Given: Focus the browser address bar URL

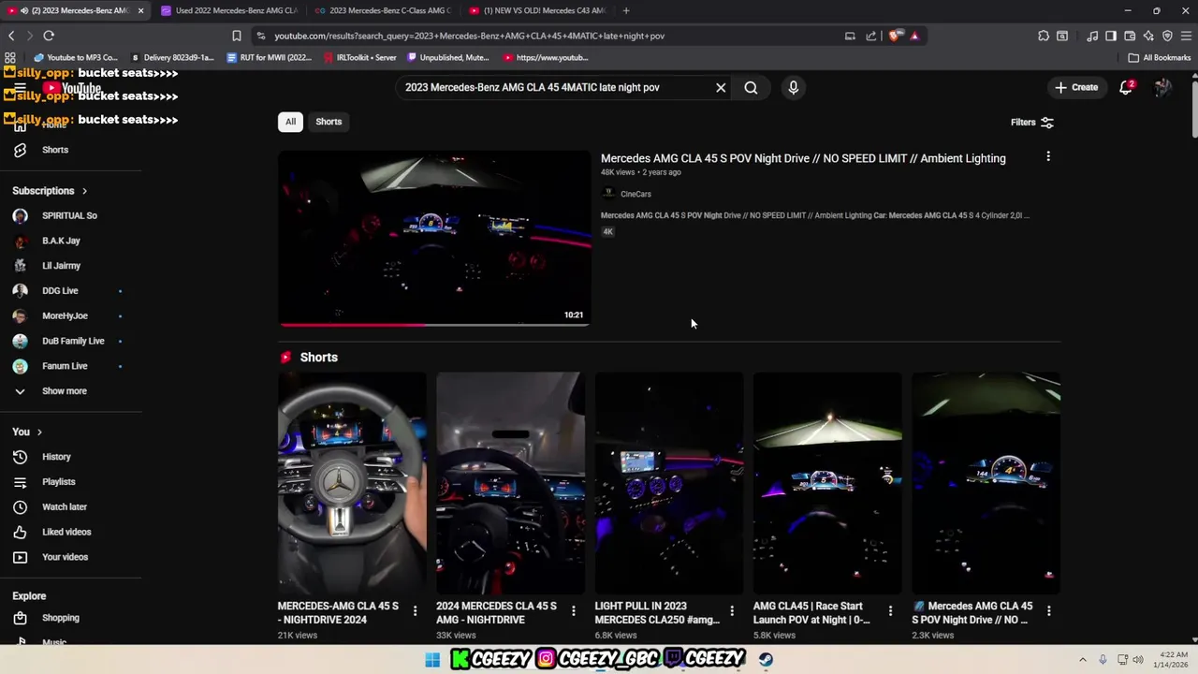Looking at the screenshot, I should click(469, 36).
